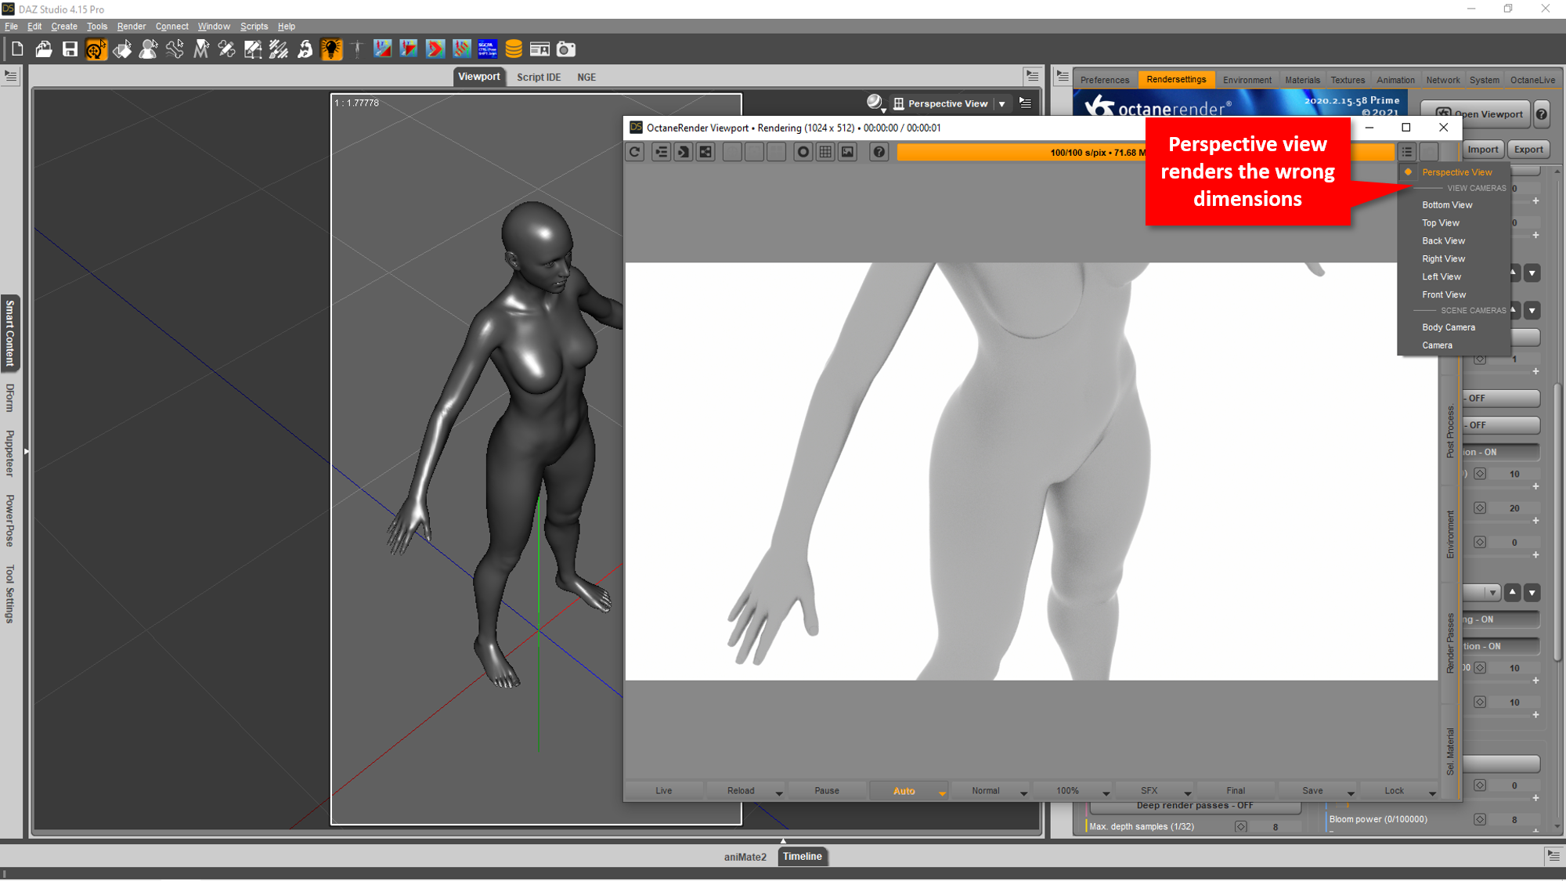Click the help question mark in Octane viewport
Screen dimensions: 1566x881
[879, 152]
